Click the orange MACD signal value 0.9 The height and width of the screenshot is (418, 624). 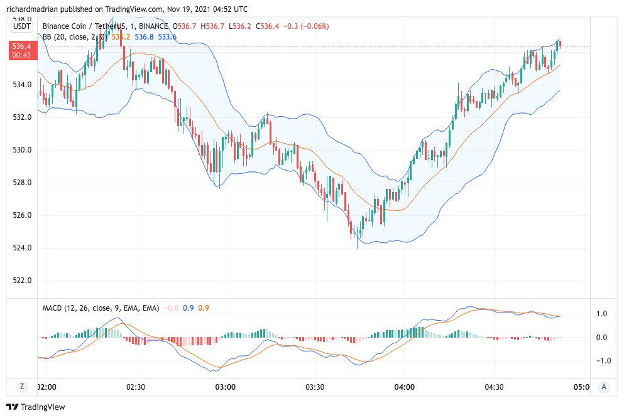(x=204, y=308)
